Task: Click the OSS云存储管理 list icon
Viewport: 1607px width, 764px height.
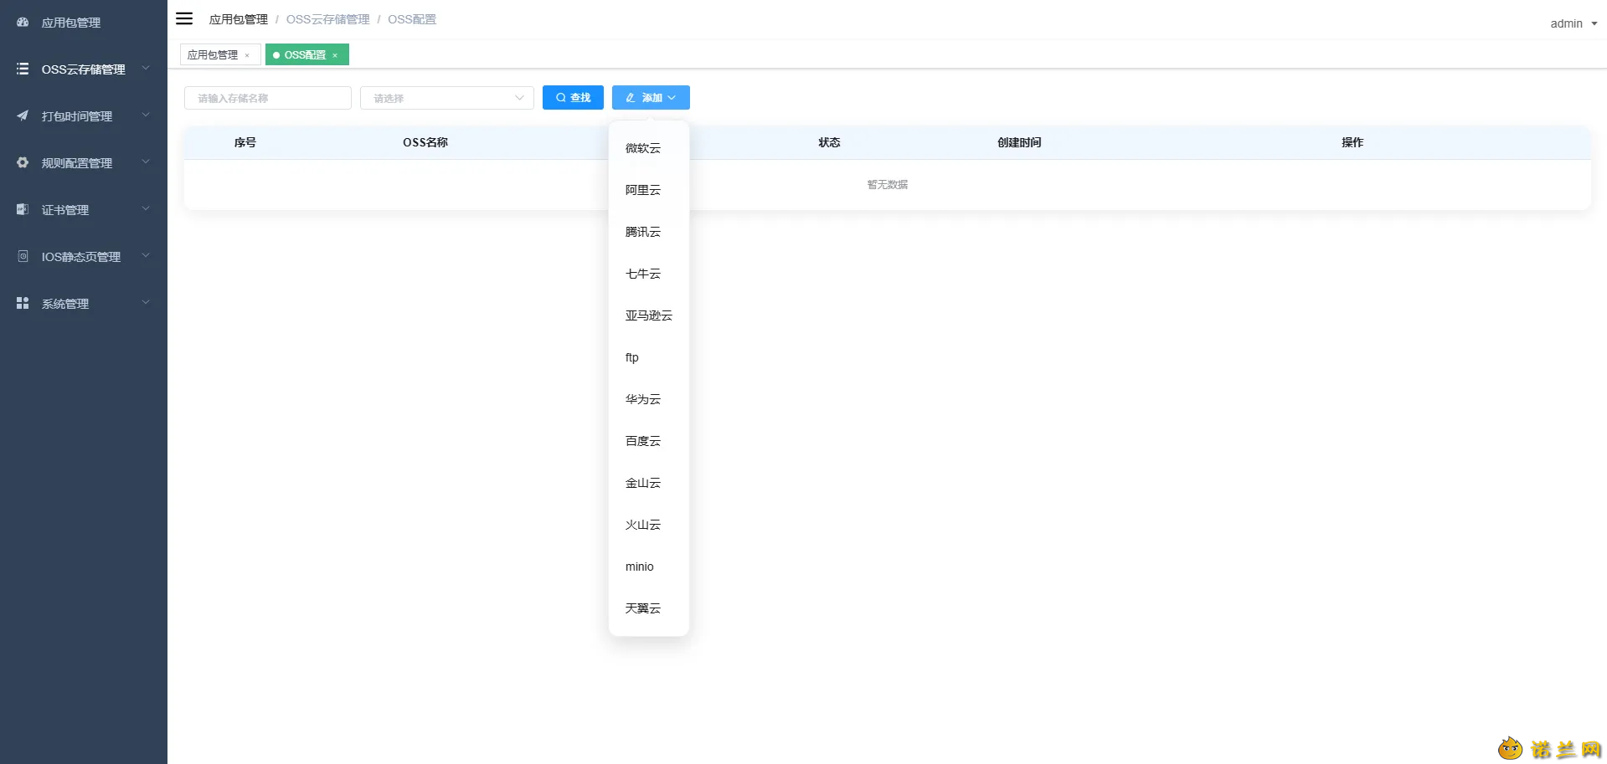Action: coord(23,69)
